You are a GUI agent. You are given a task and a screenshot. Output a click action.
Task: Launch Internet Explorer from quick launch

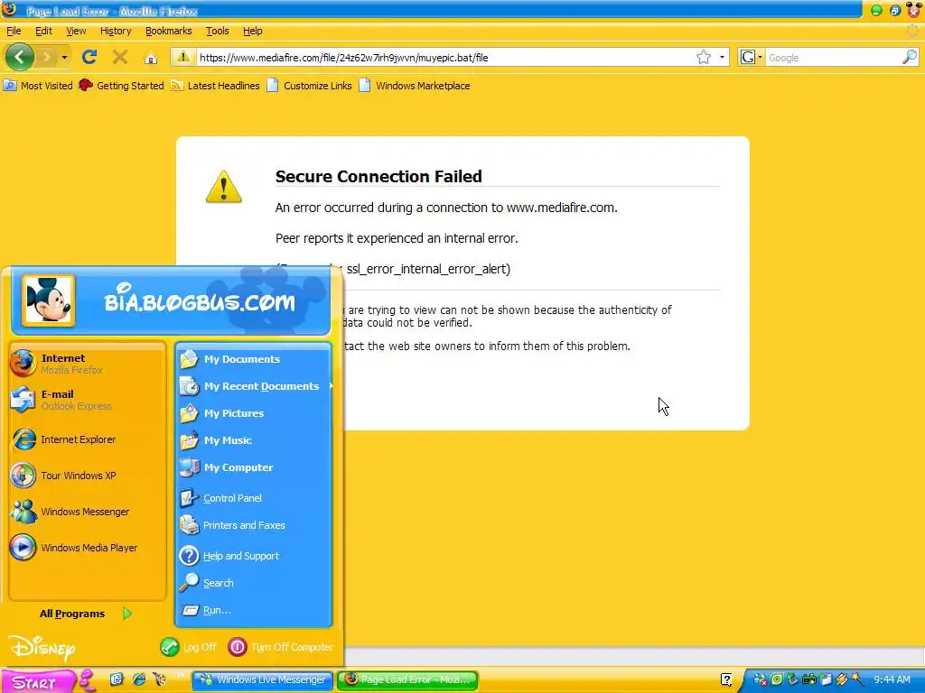tap(138, 679)
